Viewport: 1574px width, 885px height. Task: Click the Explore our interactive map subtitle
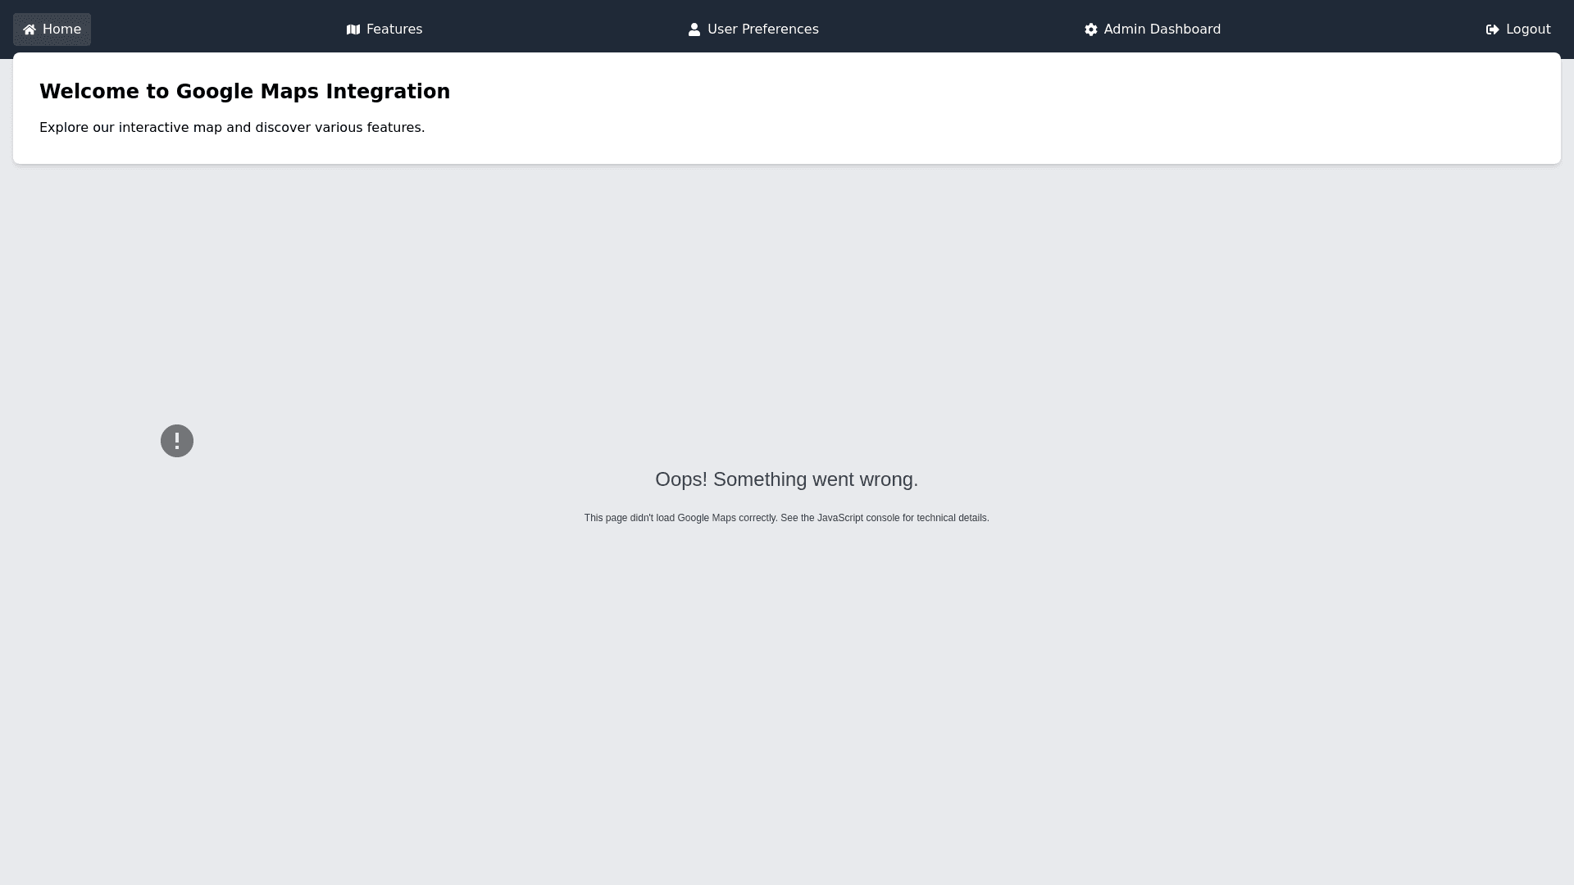click(232, 128)
